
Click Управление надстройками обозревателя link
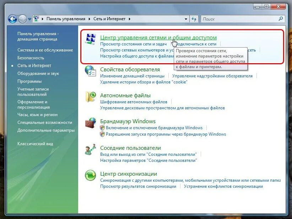click(x=212, y=76)
